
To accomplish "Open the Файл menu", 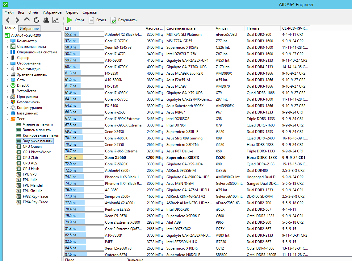I will pyautogui.click(x=9, y=12).
